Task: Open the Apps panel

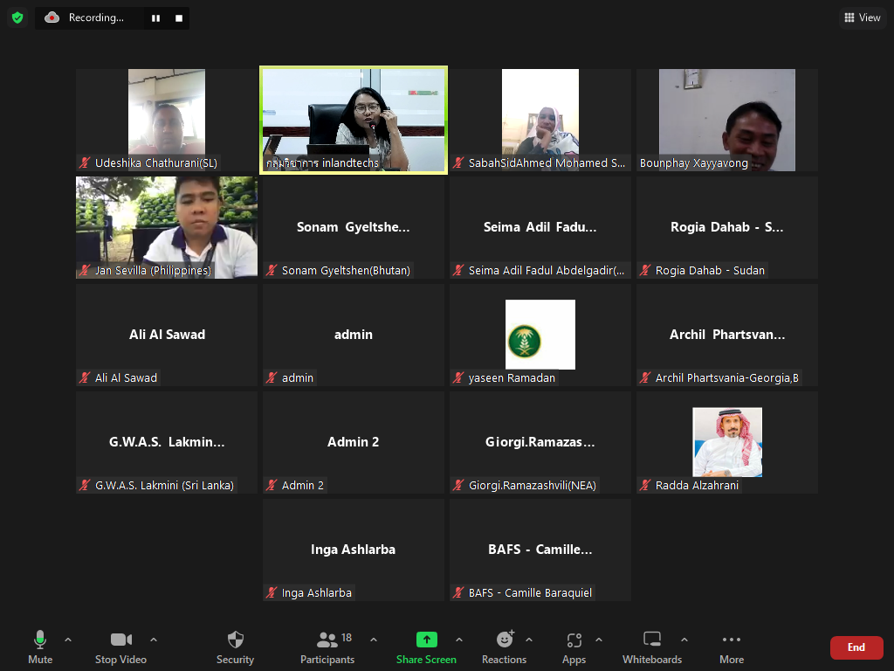Action: (574, 647)
